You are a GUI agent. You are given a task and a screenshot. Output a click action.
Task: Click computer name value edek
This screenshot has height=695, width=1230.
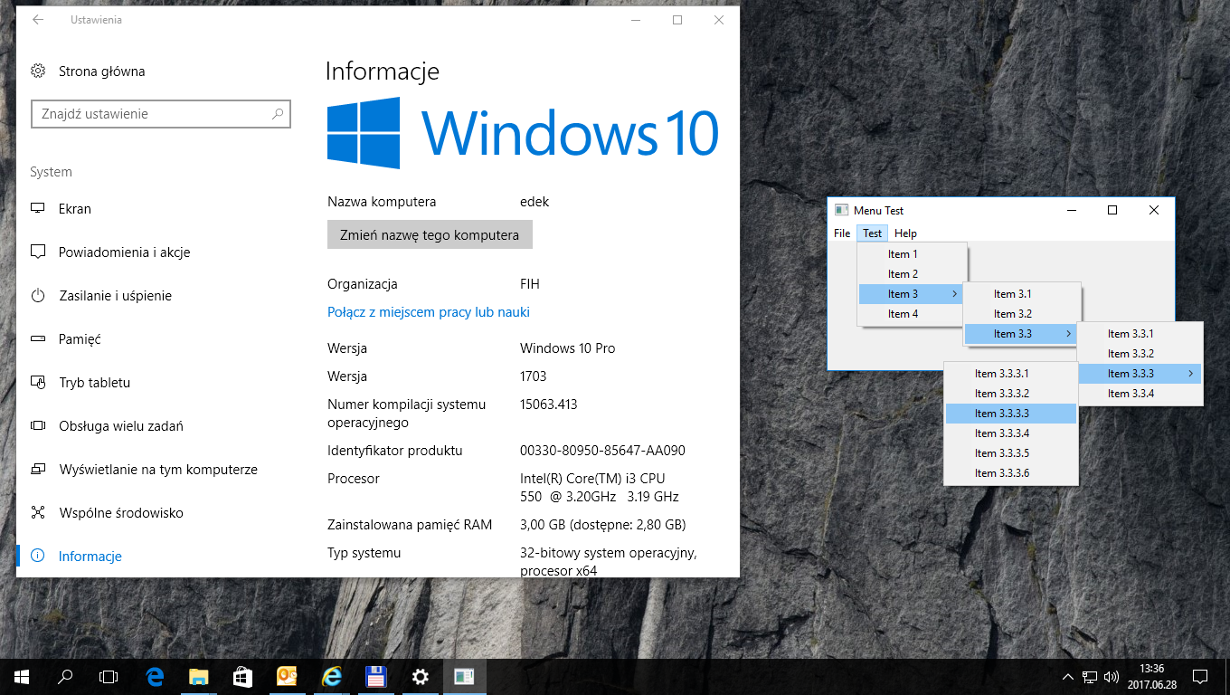(x=535, y=202)
